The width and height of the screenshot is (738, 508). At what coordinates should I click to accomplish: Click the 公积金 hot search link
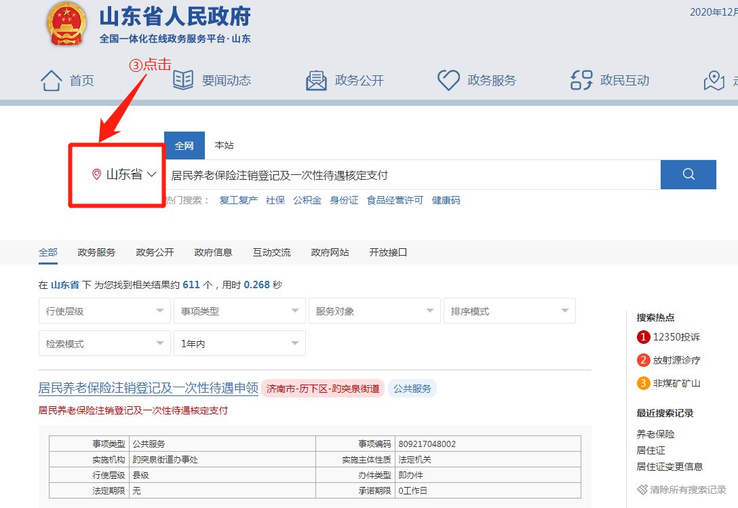coord(307,200)
